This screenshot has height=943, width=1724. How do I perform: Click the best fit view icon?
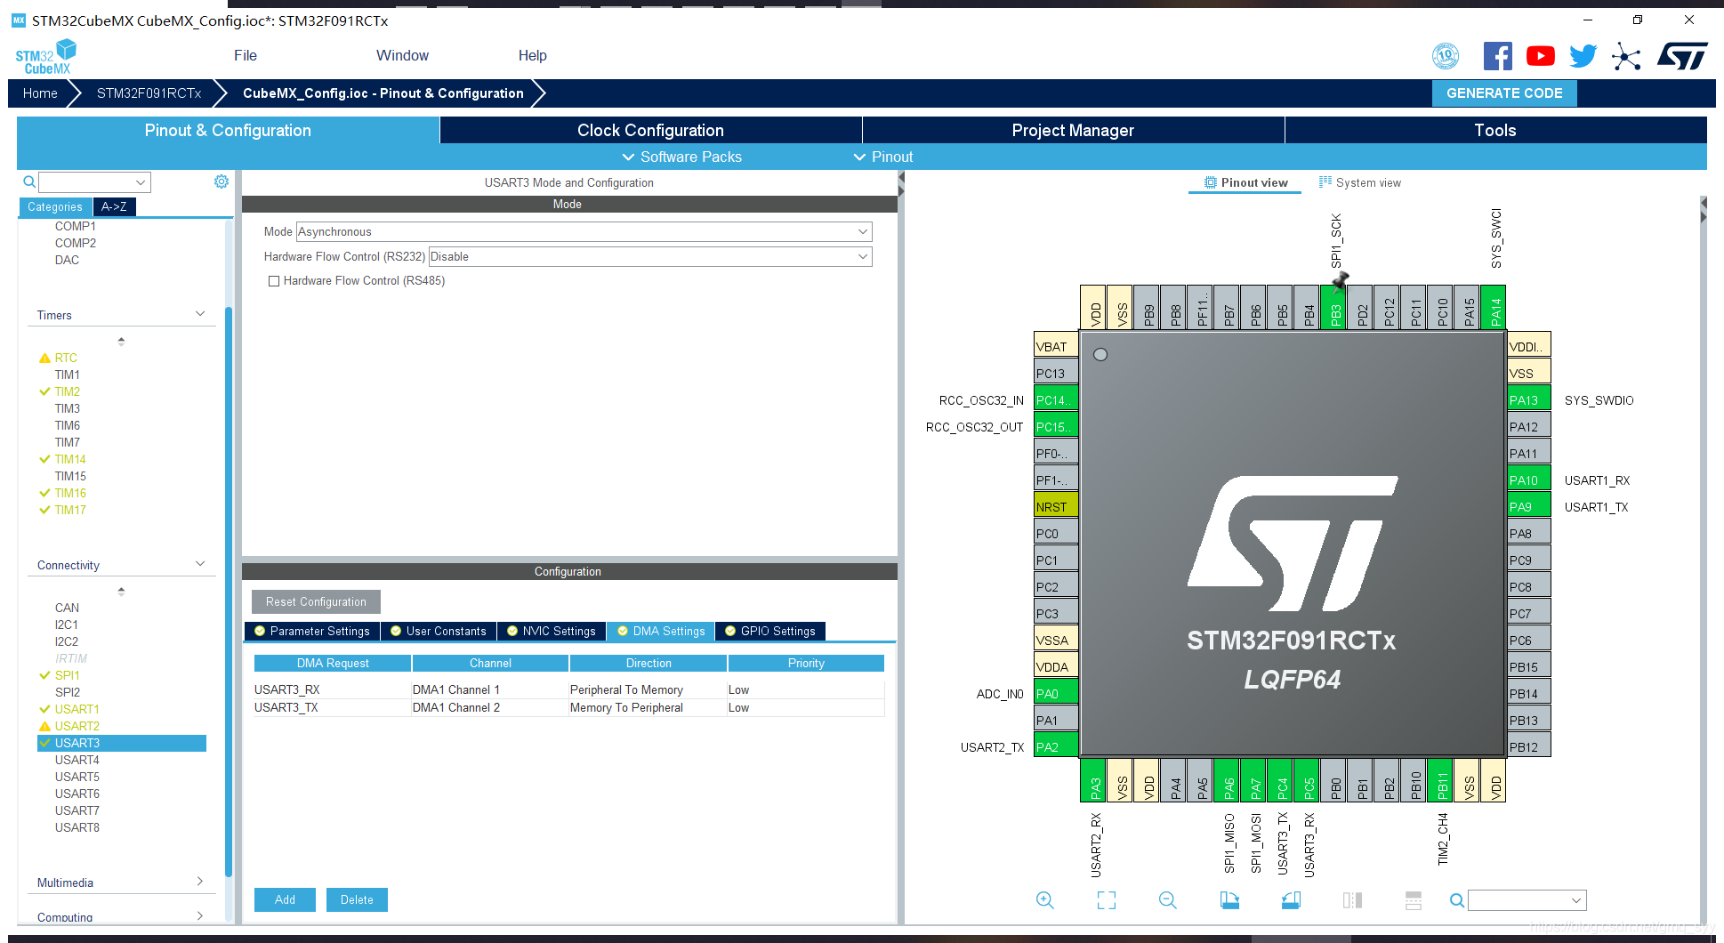[x=1106, y=900]
